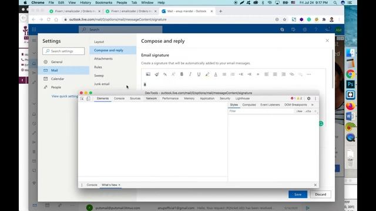
Task: Click the Styles Filter input
Action: click(261, 111)
